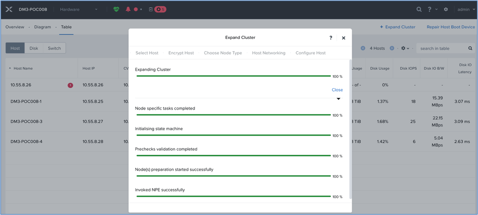Open table settings gear dropdown
The height and width of the screenshot is (215, 478).
point(405,48)
